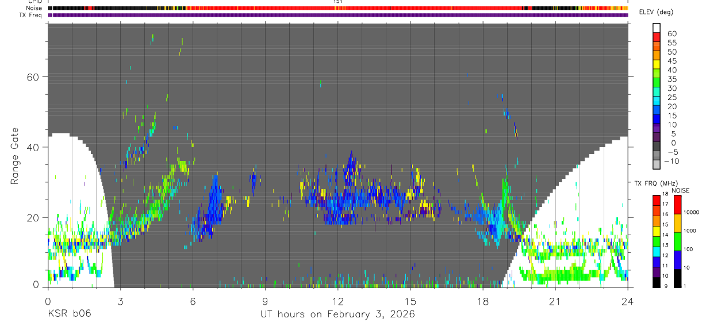The width and height of the screenshot is (706, 326).
Task: Click the 6 tick on the UT hours axis
Action: (193, 301)
